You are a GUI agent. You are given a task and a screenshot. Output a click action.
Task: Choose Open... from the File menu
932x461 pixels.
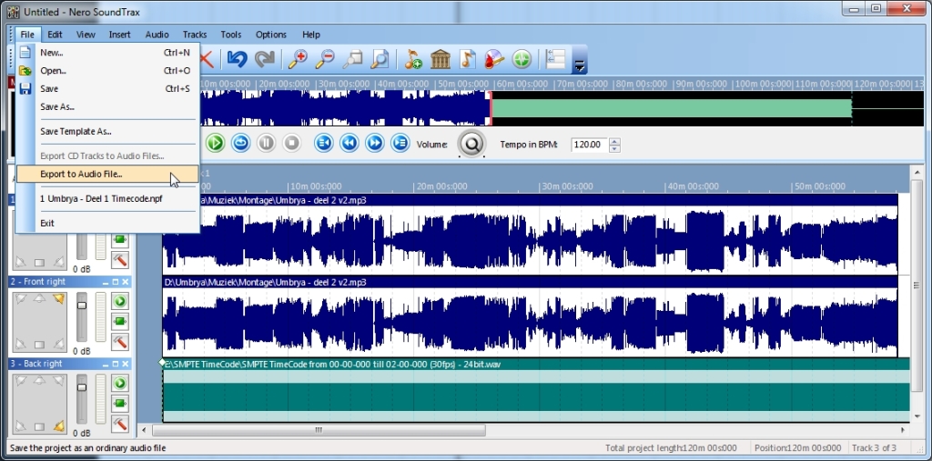(107, 71)
